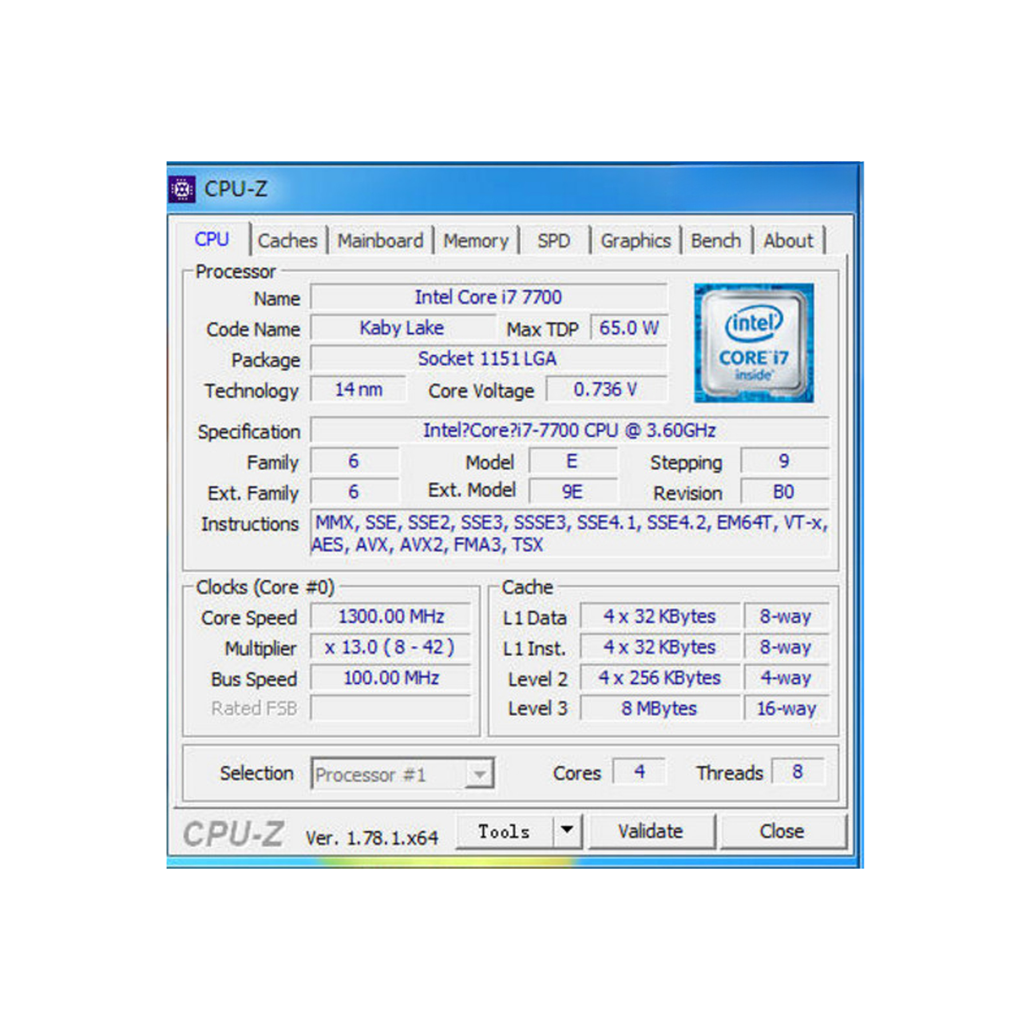Screen dimensions: 1030x1030
Task: Click the processor Name field
Action: point(488,297)
